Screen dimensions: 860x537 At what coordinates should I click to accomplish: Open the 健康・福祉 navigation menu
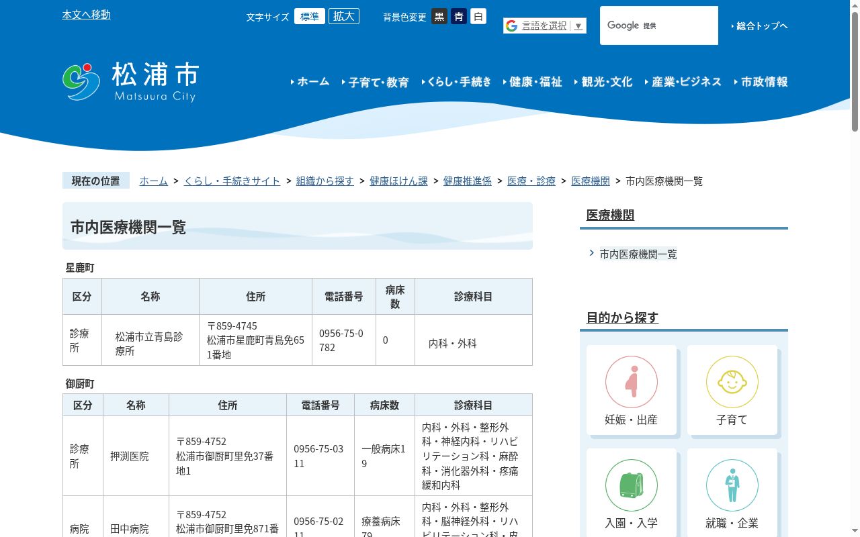[533, 82]
